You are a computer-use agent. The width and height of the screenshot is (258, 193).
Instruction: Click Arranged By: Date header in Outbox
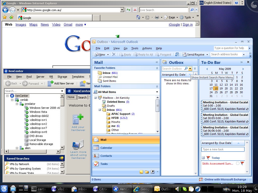tap(174, 75)
